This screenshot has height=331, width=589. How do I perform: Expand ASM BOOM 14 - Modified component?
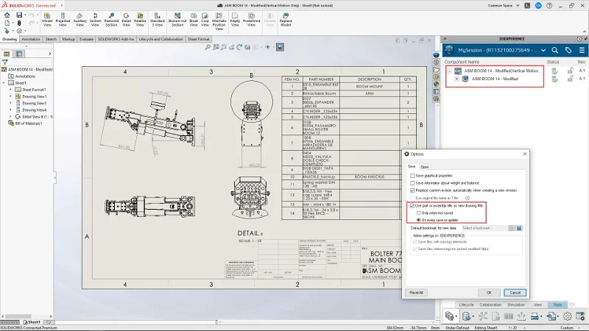456,79
